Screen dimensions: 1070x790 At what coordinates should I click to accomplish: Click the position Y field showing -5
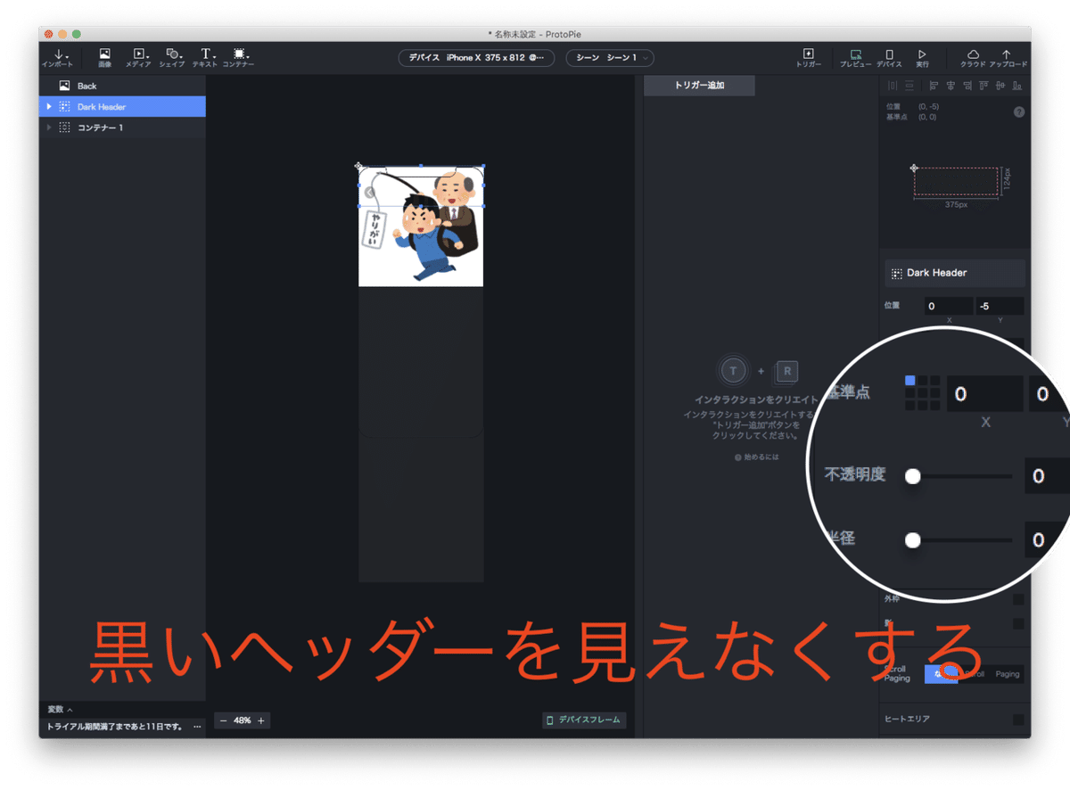click(x=1000, y=306)
